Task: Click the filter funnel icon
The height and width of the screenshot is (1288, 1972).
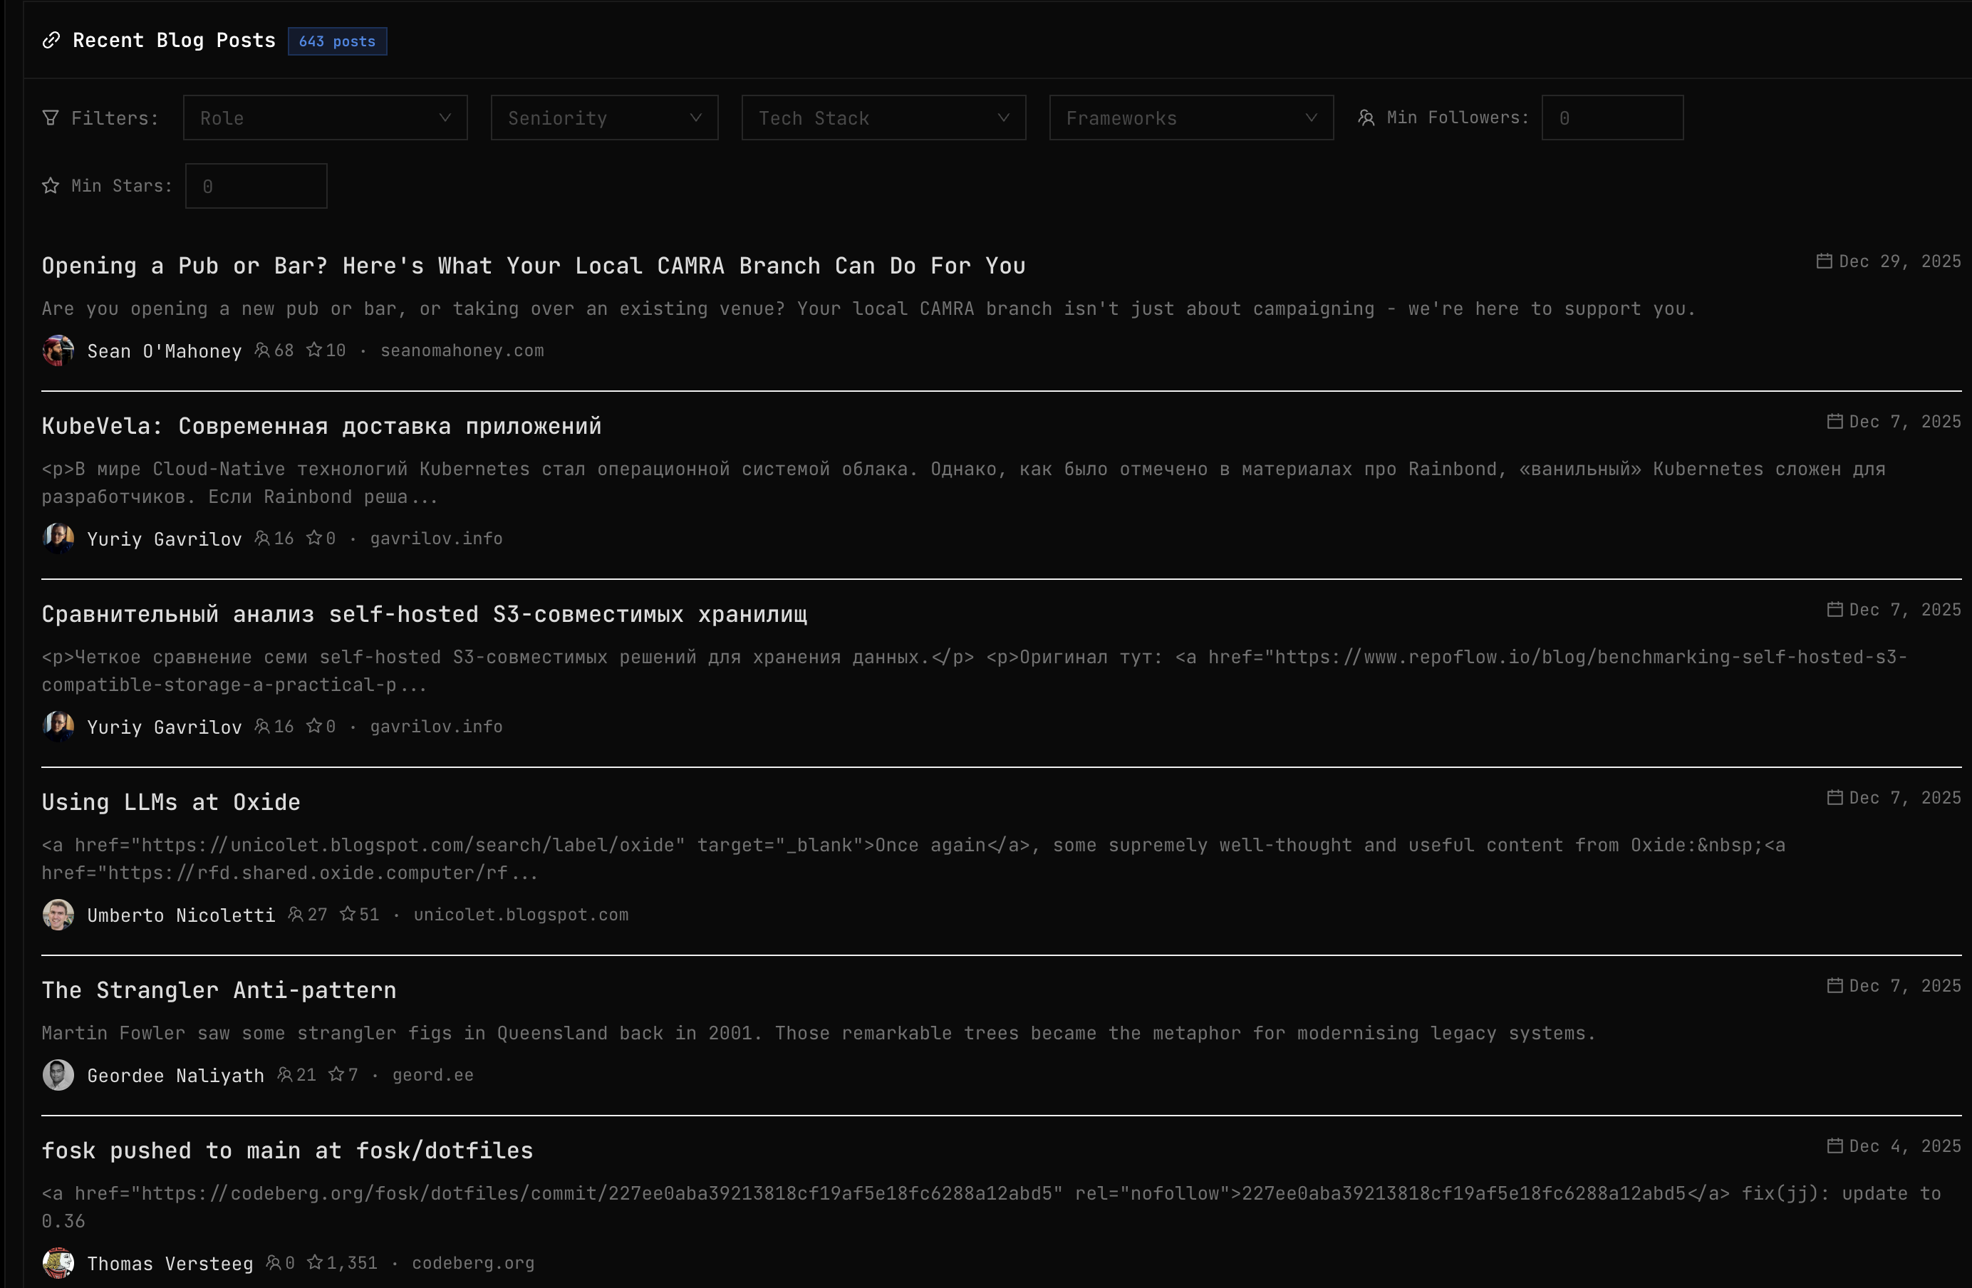Action: point(51,118)
